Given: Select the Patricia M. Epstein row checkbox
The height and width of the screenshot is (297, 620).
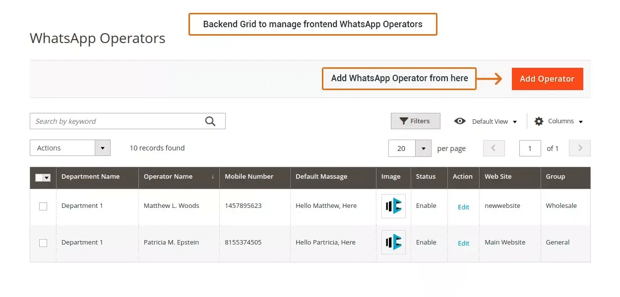Looking at the screenshot, I should tap(43, 243).
